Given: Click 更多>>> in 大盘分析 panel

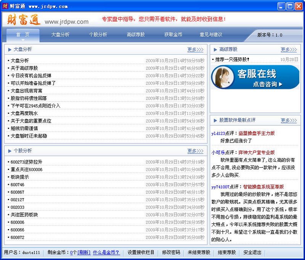Looking at the screenshot, I should (x=195, y=50).
